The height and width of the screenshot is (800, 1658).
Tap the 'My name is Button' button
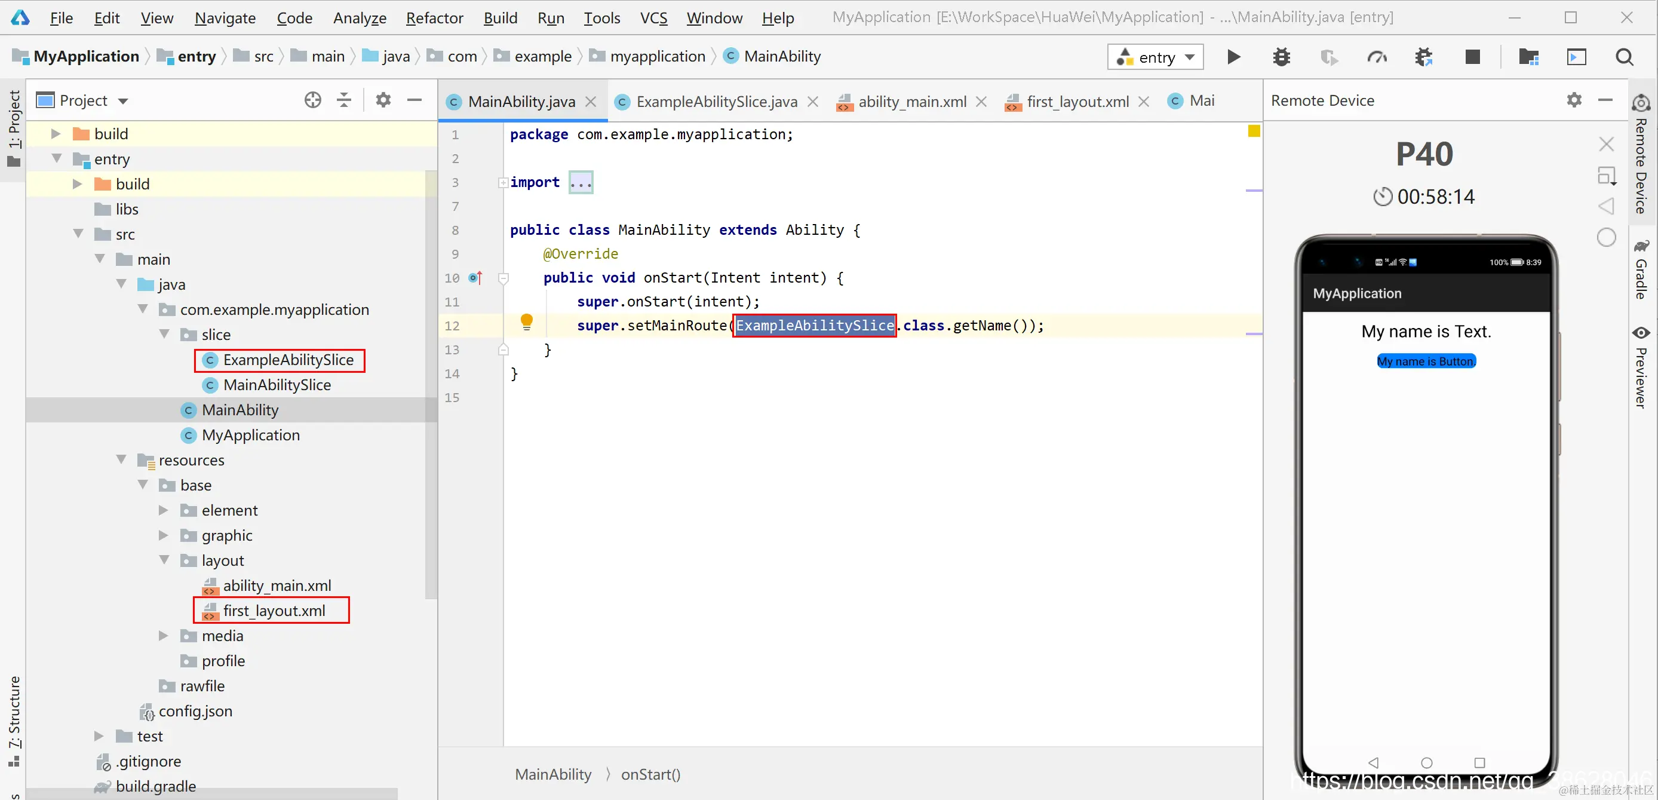[x=1426, y=361]
